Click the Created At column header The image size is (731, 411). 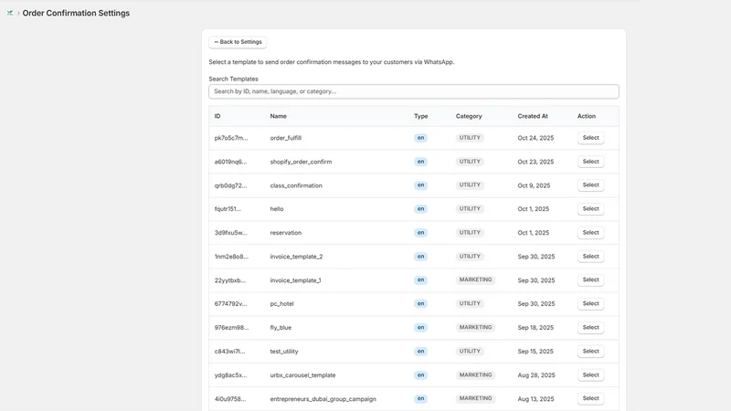pyautogui.click(x=533, y=116)
